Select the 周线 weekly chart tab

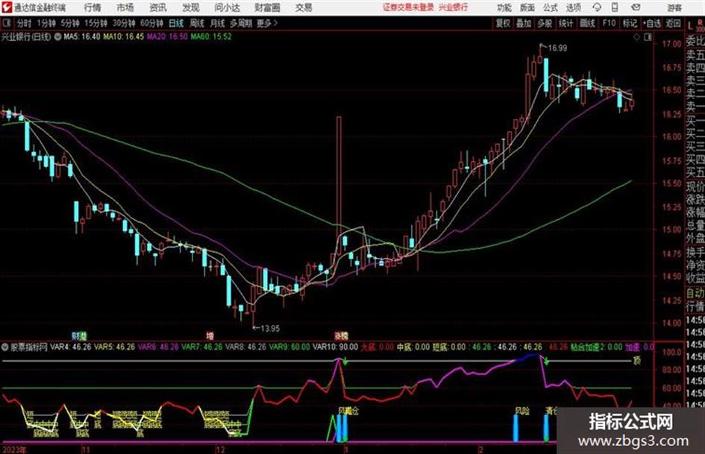(x=197, y=23)
